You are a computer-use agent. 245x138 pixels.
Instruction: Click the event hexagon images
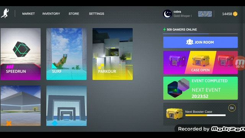pyautogui.click(x=178, y=88)
